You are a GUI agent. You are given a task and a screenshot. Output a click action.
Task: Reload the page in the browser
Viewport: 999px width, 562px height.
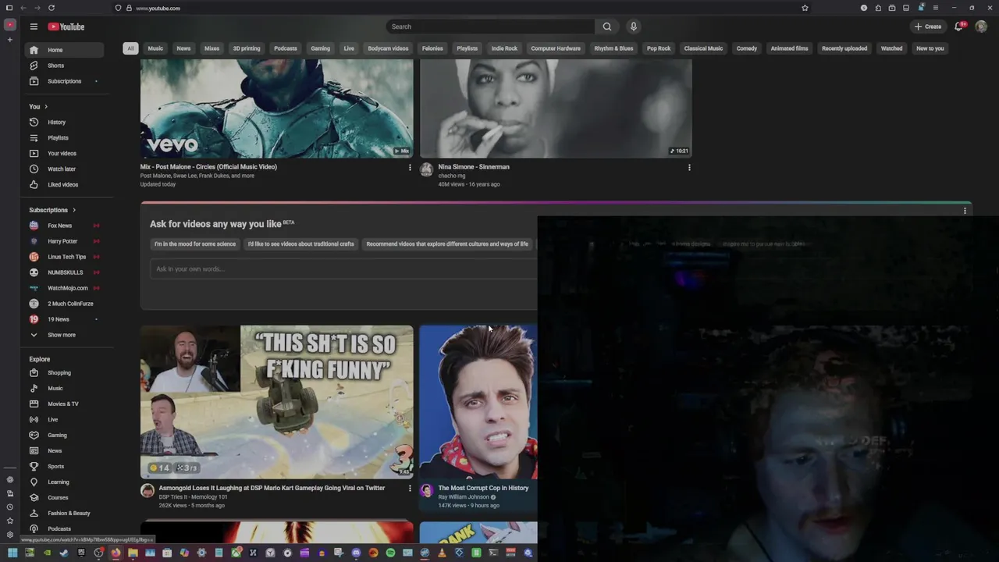coord(52,8)
